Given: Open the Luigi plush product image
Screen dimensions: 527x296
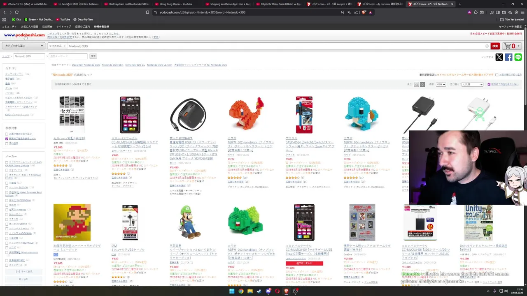Looking at the screenshot, I should [188, 222].
